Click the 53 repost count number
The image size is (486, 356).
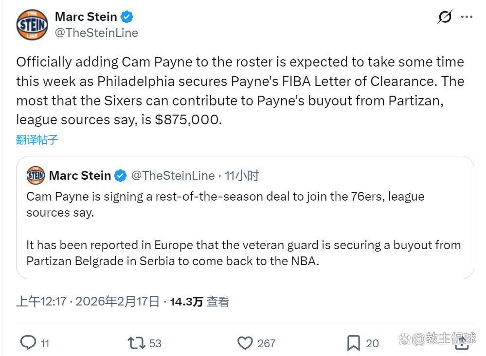155,343
